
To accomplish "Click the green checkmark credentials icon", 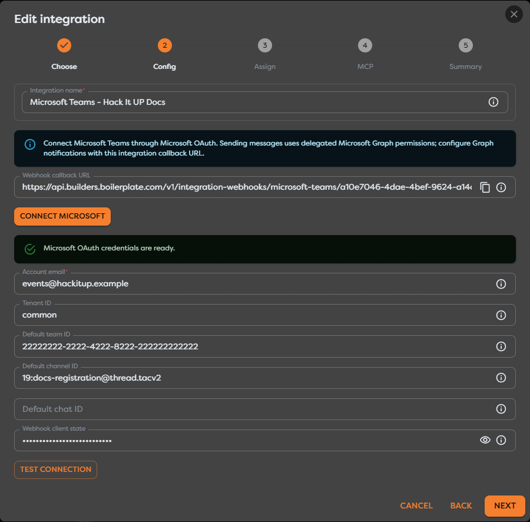I will point(30,249).
